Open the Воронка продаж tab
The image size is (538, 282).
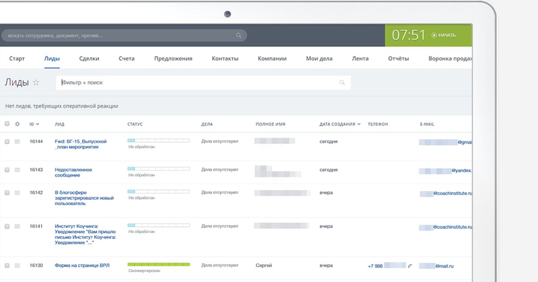point(450,59)
